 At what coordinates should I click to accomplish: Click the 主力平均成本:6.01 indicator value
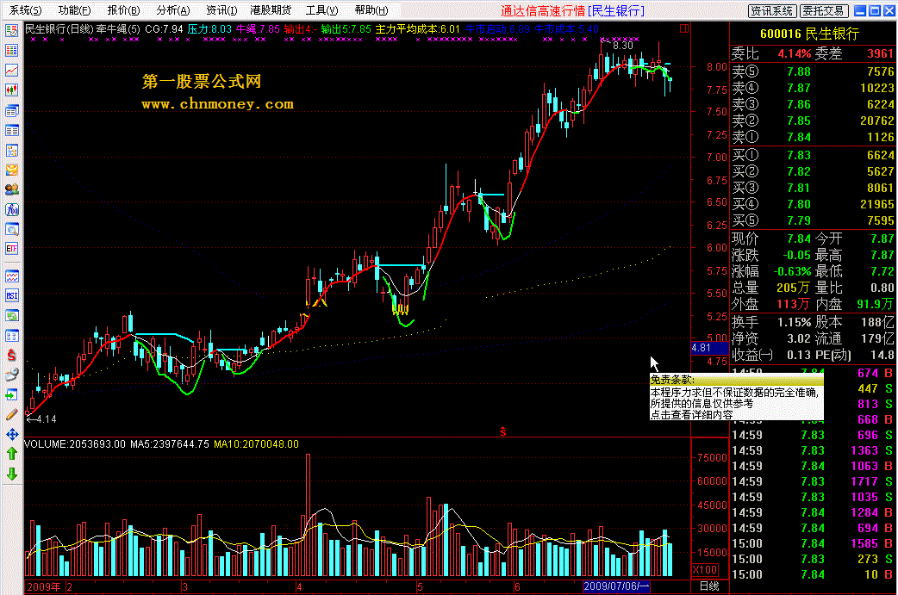pos(417,28)
